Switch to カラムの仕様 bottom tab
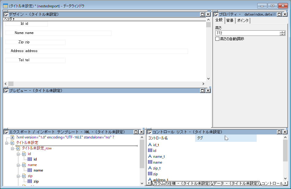Screen dimensions: 291x189 click(x=182, y=183)
